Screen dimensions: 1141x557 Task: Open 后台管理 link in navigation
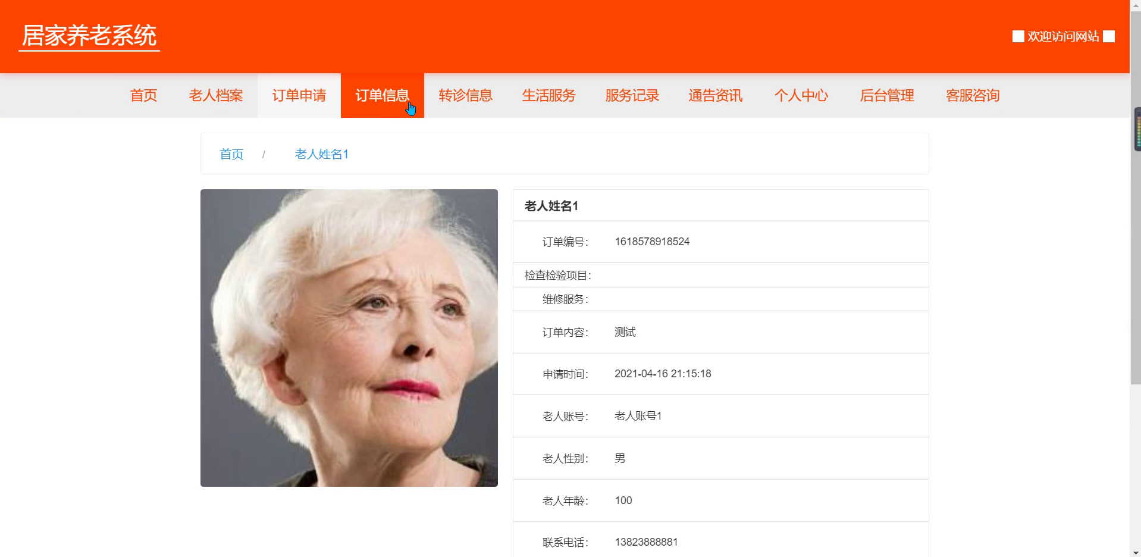887,95
